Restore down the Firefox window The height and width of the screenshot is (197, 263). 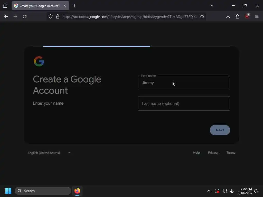tap(245, 6)
